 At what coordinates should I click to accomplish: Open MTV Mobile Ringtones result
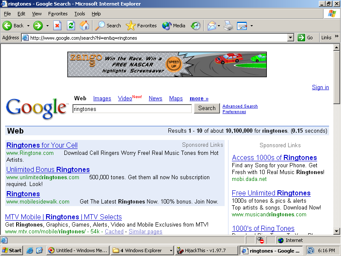63,217
